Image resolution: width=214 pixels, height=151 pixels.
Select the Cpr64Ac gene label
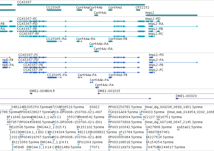[x=100, y=13]
